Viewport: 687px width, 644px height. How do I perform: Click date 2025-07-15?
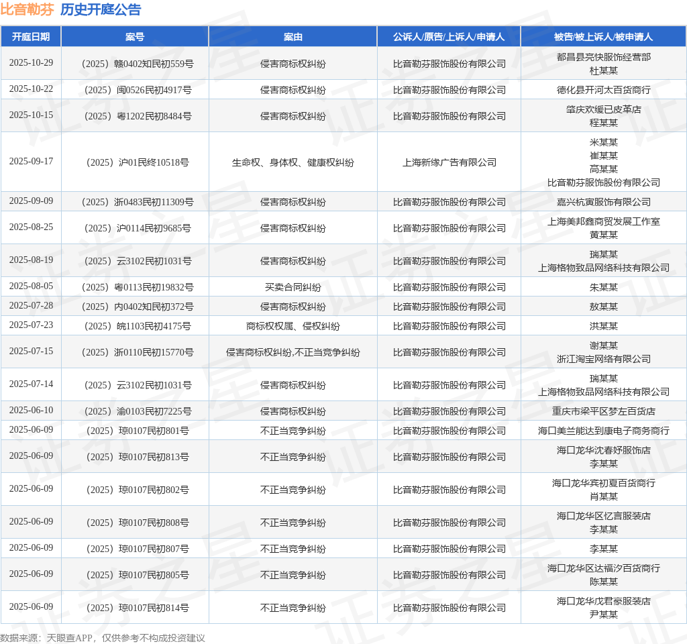31,351
